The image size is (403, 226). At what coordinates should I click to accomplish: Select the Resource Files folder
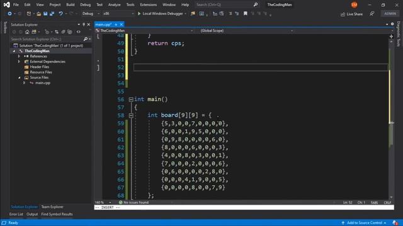41,72
